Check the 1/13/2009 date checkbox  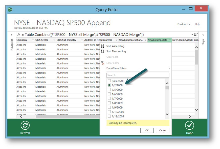109,116
